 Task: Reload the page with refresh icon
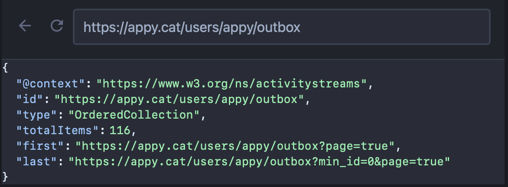pos(57,26)
